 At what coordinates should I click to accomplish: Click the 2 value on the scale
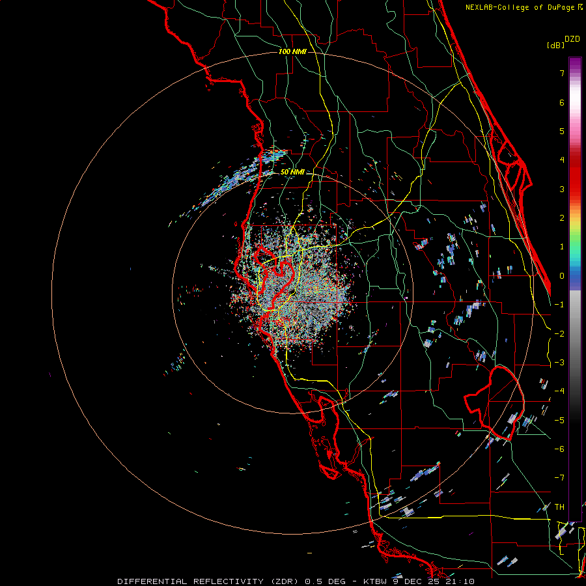click(562, 218)
